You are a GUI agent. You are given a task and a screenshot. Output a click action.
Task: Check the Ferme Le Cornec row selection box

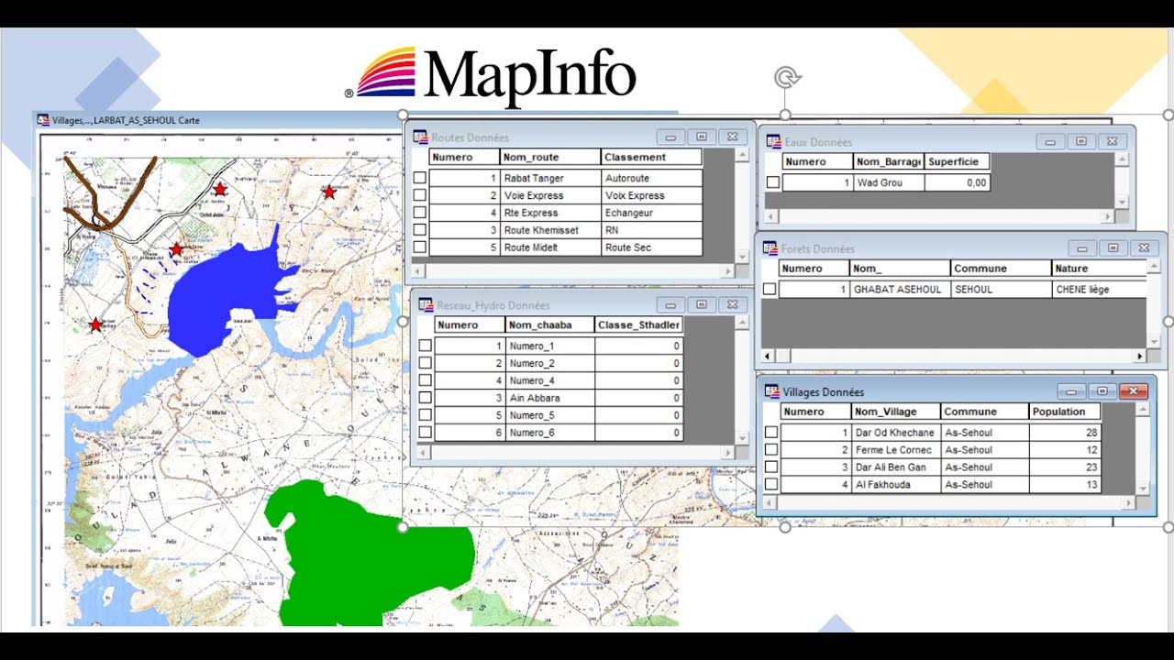771,450
